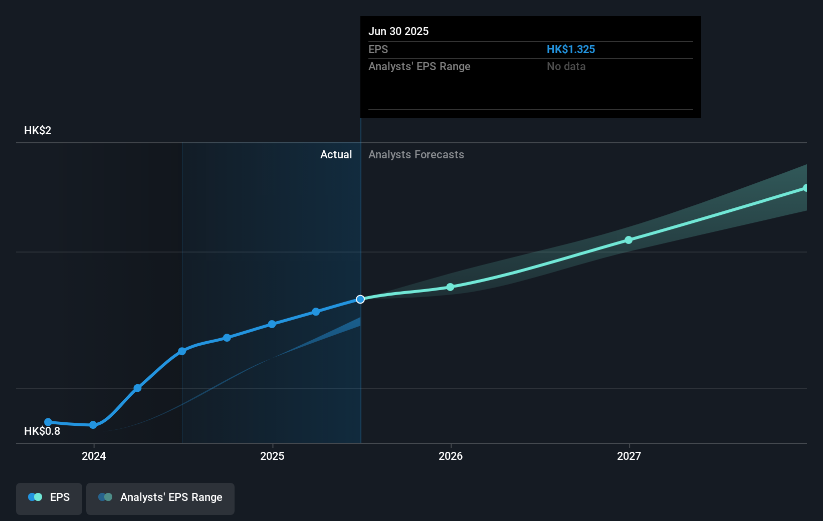Screen dimensions: 823x521
Task: Click the final teal point at chart edge
Action: click(806, 187)
